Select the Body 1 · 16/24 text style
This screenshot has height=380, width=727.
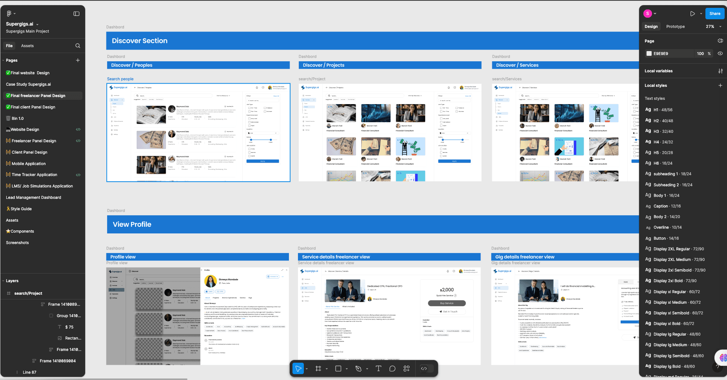(667, 195)
